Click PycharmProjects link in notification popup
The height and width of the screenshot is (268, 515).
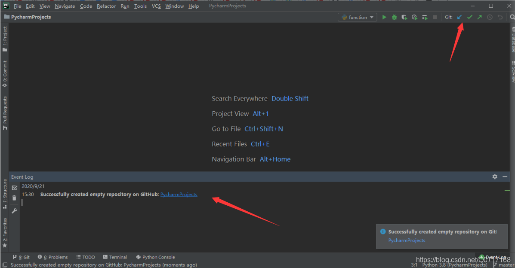pos(407,241)
